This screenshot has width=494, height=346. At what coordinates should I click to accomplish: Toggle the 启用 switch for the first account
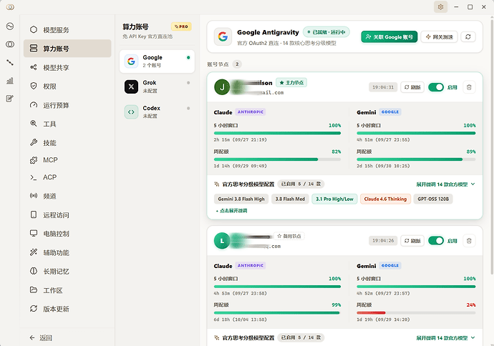[436, 87]
